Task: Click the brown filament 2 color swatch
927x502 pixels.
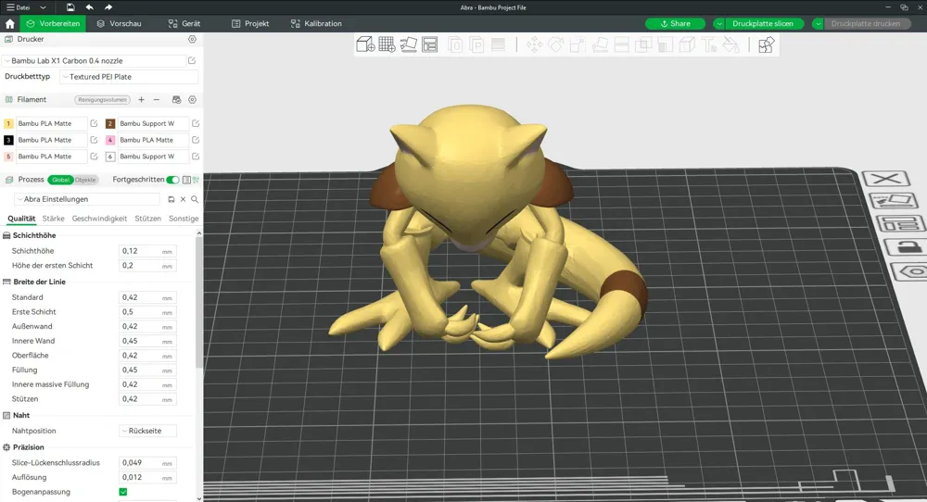Action: click(x=110, y=123)
